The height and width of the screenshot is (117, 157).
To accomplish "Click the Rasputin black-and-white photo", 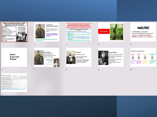I will click(103, 58).
